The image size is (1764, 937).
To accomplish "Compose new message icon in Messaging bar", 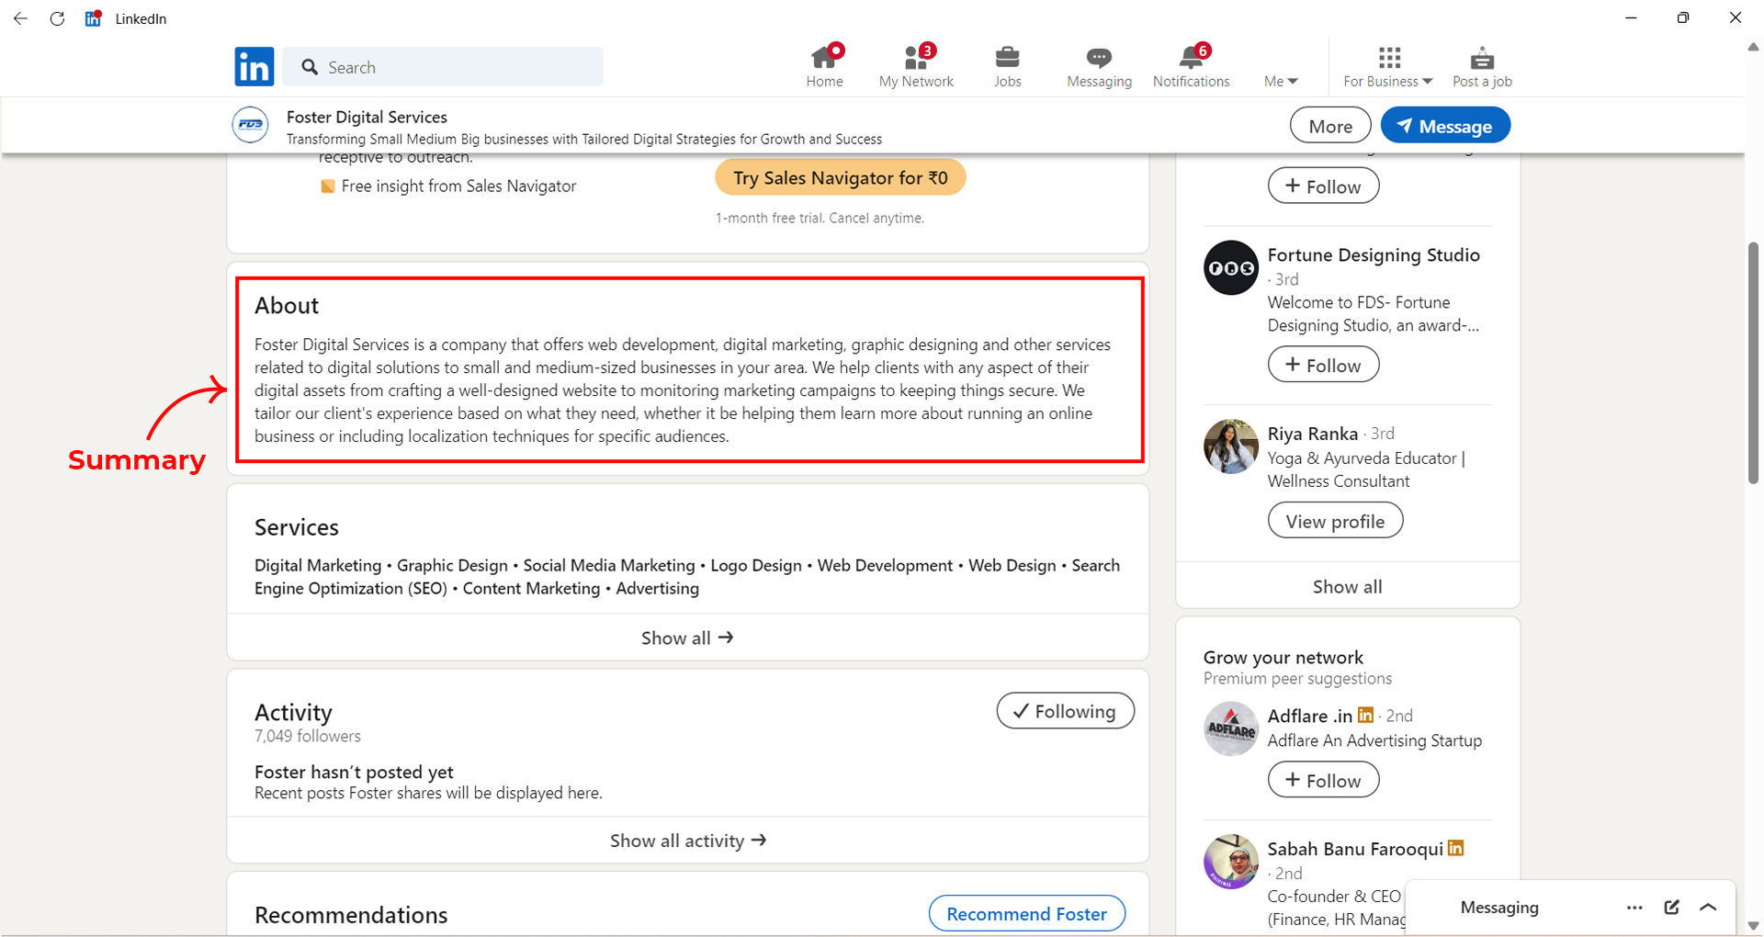I will click(1671, 908).
